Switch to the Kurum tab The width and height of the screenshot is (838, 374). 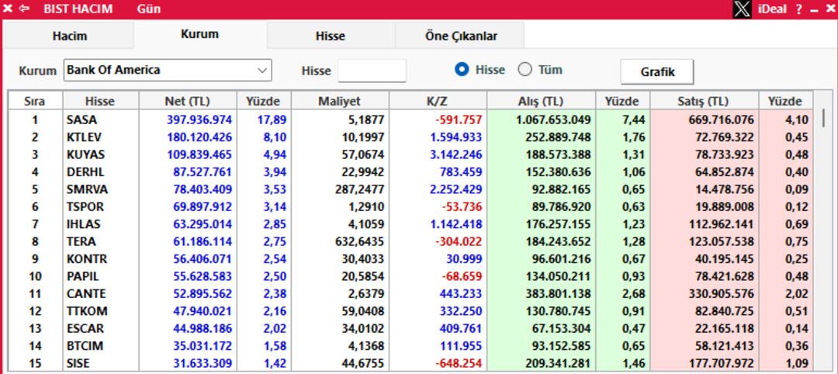[x=200, y=34]
